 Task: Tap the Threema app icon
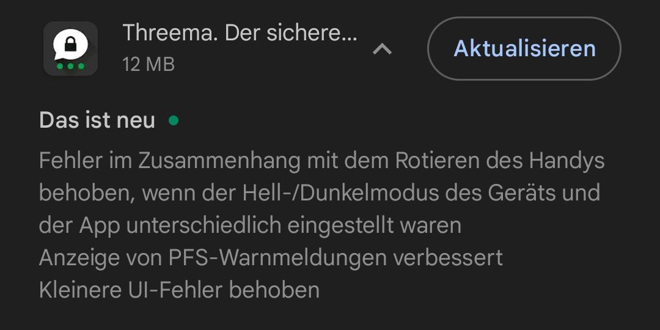click(x=70, y=49)
